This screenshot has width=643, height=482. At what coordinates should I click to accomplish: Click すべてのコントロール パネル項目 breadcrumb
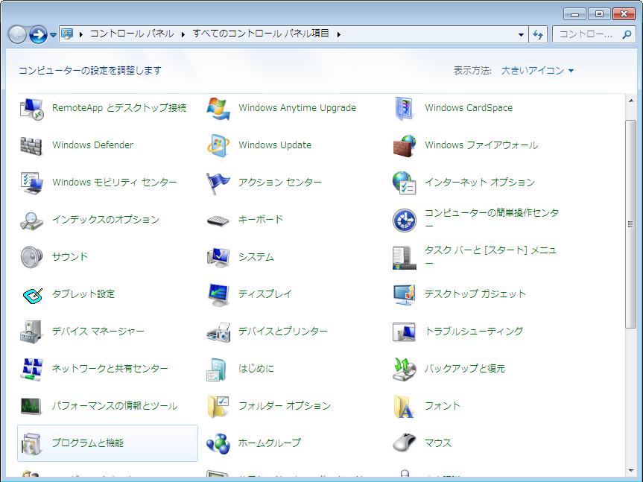[261, 34]
